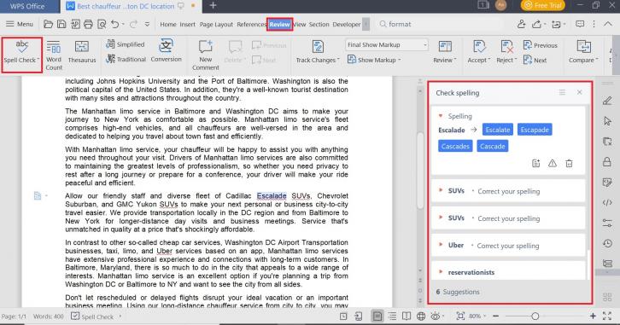Select the pen style tool in right sidebar
620x325 pixels.
tap(607, 101)
